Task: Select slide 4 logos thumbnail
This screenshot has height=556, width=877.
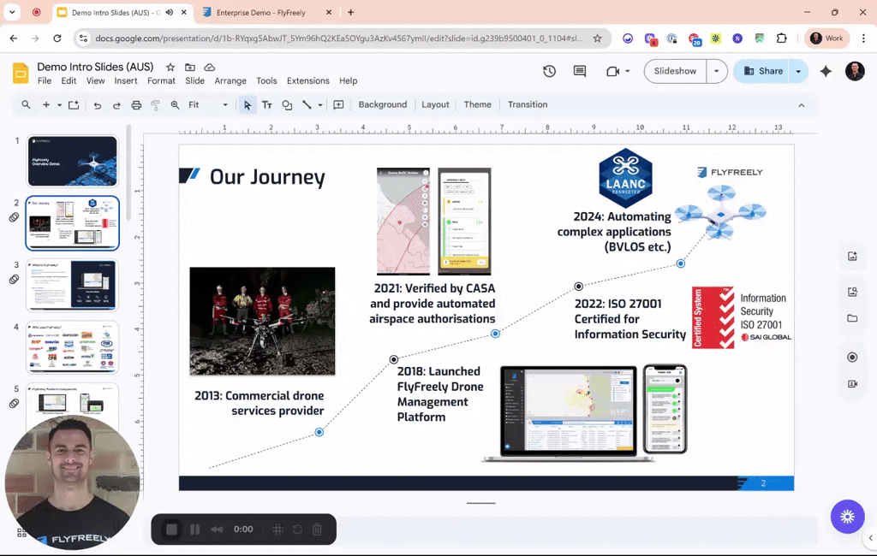Action: pos(73,347)
